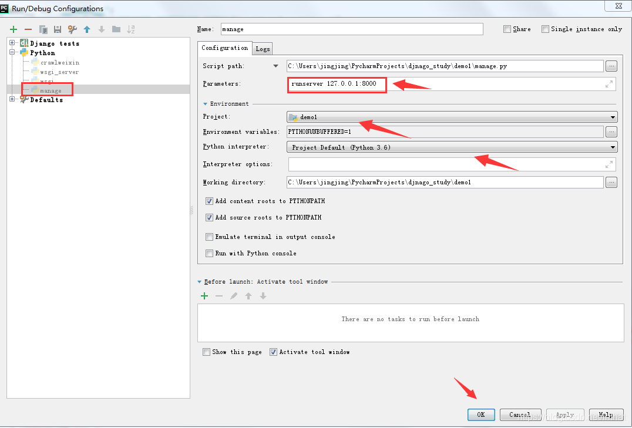Click the Help button
Screen dimensions: 632x428
[606, 414]
